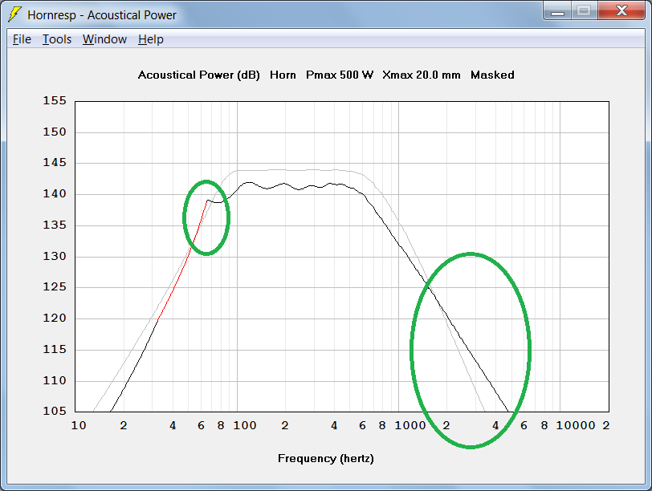Screen dimensions: 652x491
Task: Open the Tools menu
Action: [57, 39]
